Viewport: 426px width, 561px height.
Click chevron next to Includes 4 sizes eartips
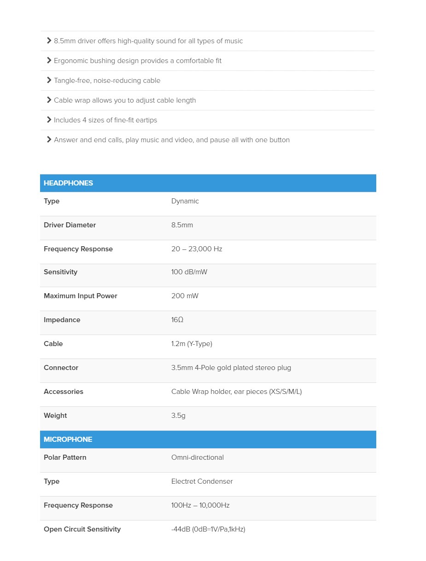49,120
